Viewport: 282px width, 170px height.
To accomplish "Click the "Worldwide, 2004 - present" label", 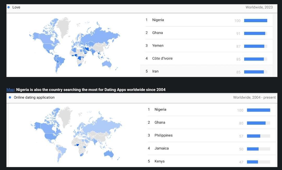I will pyautogui.click(x=254, y=98).
